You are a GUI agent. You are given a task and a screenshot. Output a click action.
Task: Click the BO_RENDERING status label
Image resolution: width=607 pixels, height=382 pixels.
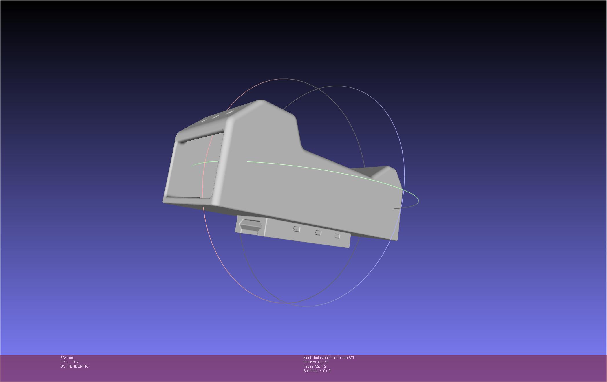pyautogui.click(x=74, y=366)
